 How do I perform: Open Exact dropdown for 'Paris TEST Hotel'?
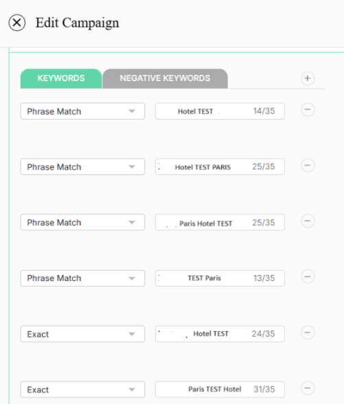82,390
